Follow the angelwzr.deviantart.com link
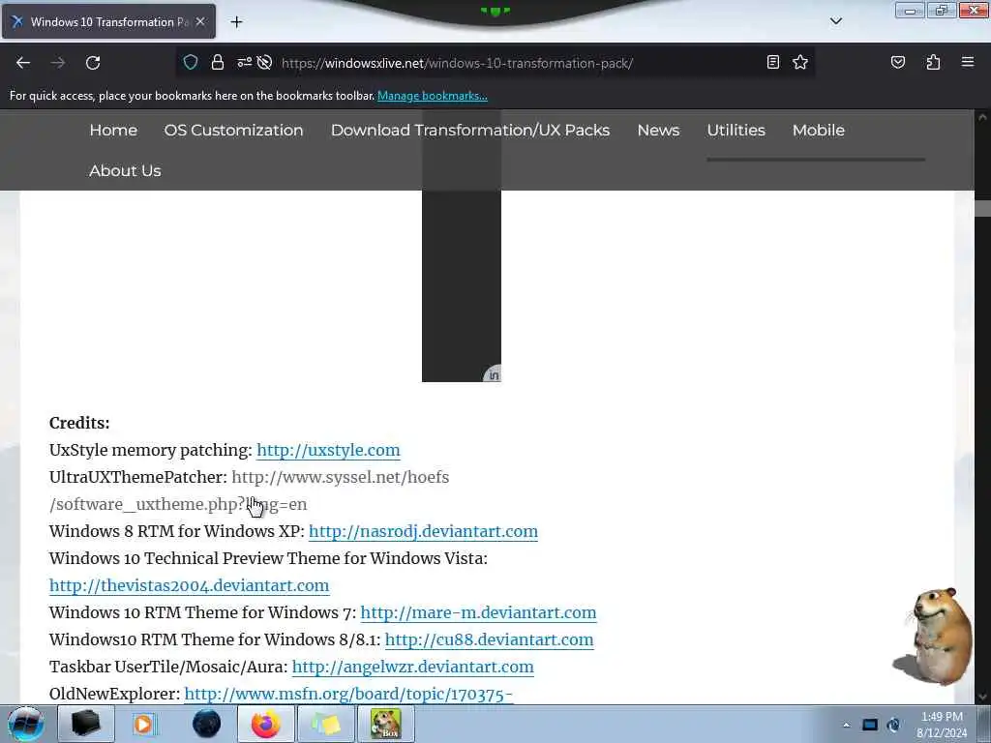The width and height of the screenshot is (991, 743). pyautogui.click(x=412, y=668)
